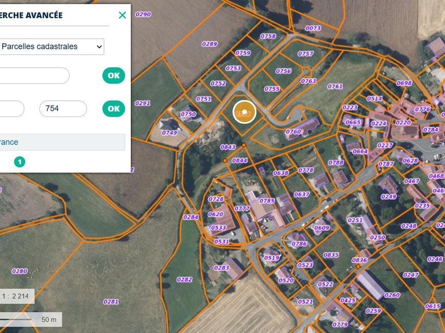
Task: Select parcel label 0282
Action: click(184, 280)
